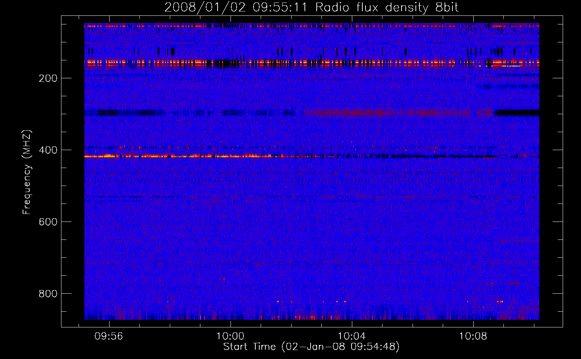This screenshot has height=359, width=581.
Task: Click the 400 frequency tick label
Action: (48, 150)
